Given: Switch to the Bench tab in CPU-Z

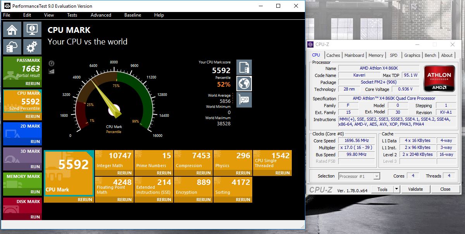Looking at the screenshot, I should (x=430, y=55).
